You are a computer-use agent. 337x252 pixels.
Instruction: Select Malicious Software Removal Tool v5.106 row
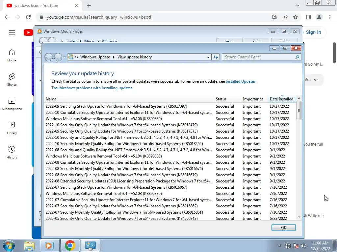coord(169,119)
